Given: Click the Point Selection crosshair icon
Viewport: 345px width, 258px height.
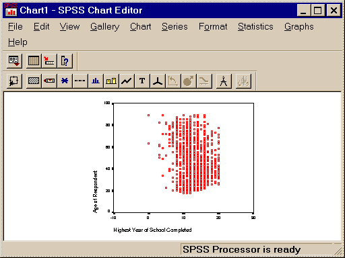Looking at the screenshot, I should (x=14, y=81).
